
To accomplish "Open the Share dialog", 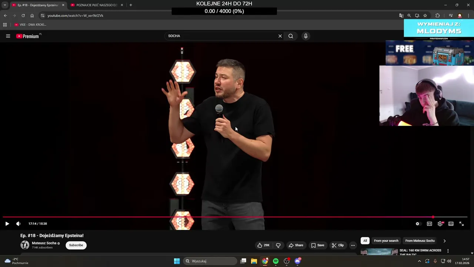I will point(296,245).
